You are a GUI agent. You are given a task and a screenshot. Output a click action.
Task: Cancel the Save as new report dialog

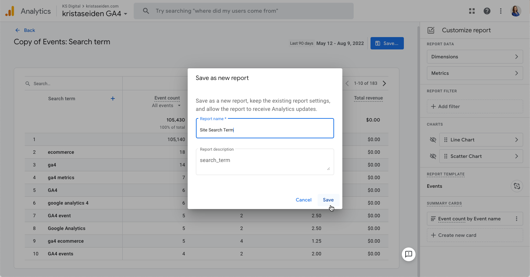[303, 200]
